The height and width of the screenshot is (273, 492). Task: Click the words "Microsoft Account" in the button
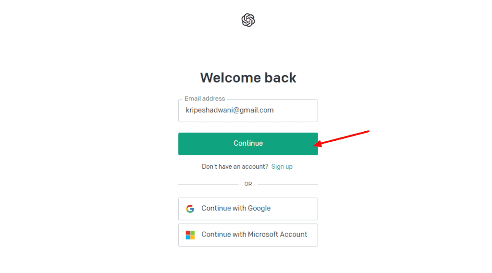[278, 235]
